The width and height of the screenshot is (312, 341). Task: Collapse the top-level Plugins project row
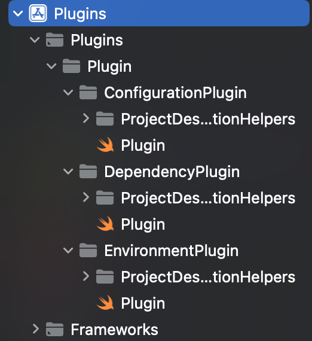coord(18,14)
